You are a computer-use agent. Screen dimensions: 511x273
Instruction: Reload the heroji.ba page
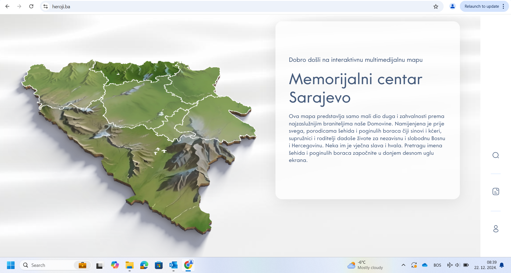31,6
